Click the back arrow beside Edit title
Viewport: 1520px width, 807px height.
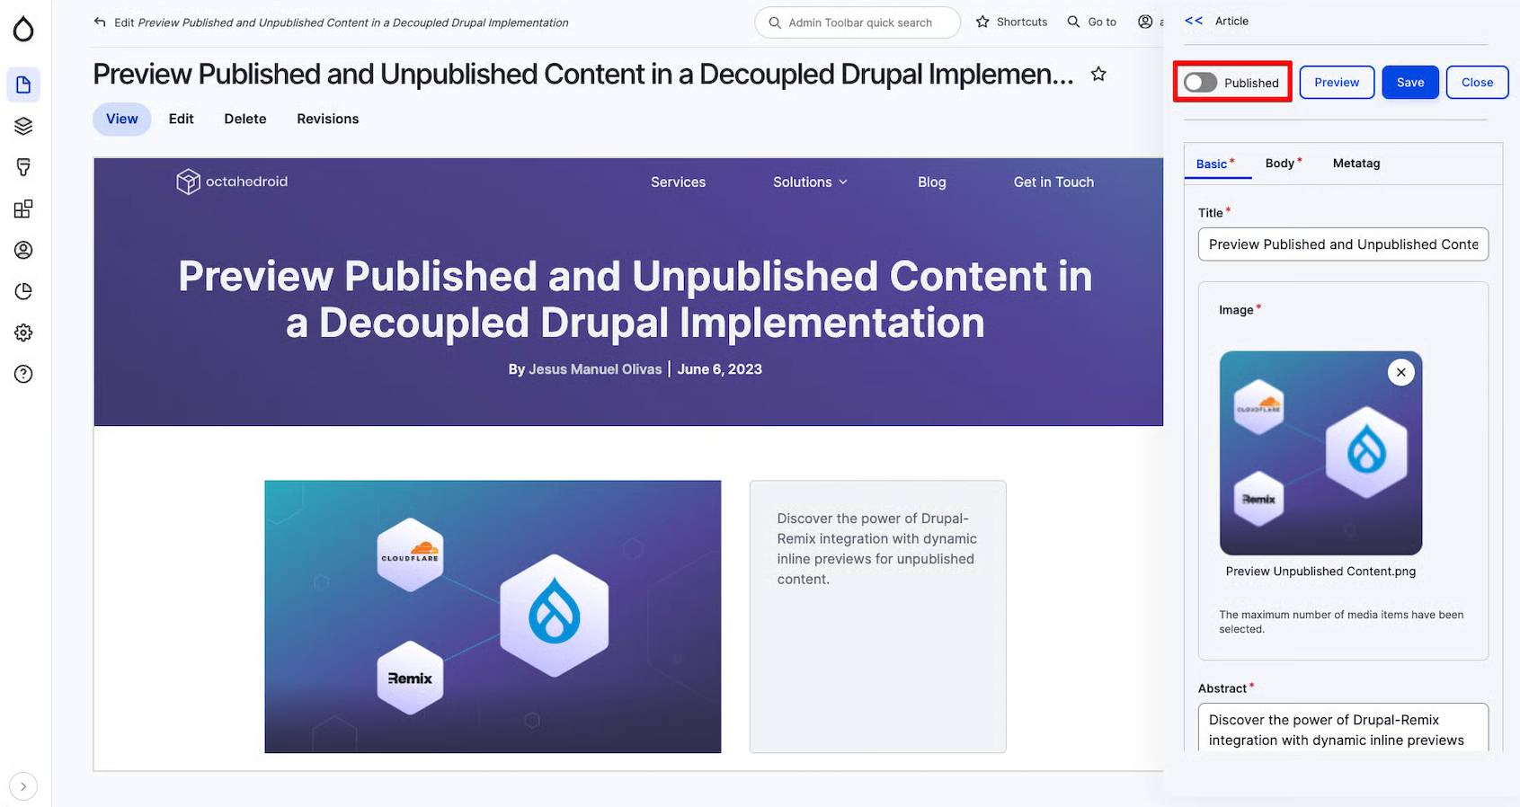tap(100, 22)
